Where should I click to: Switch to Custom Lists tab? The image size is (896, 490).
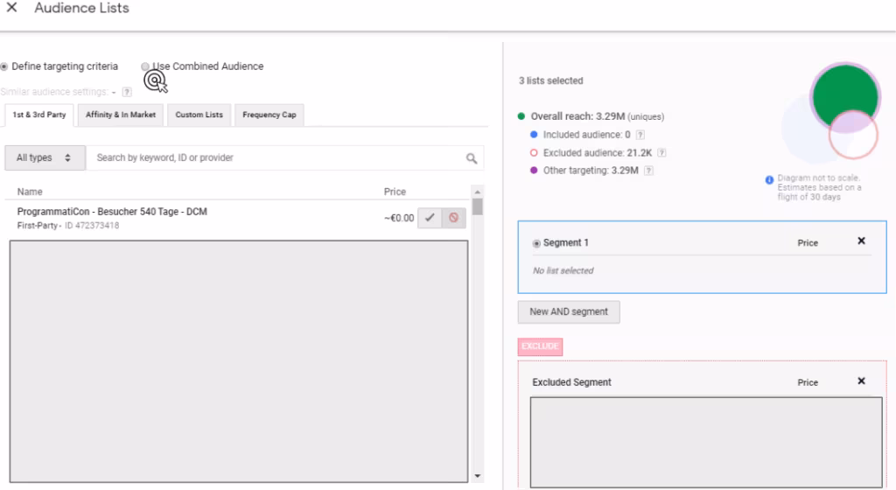point(199,115)
